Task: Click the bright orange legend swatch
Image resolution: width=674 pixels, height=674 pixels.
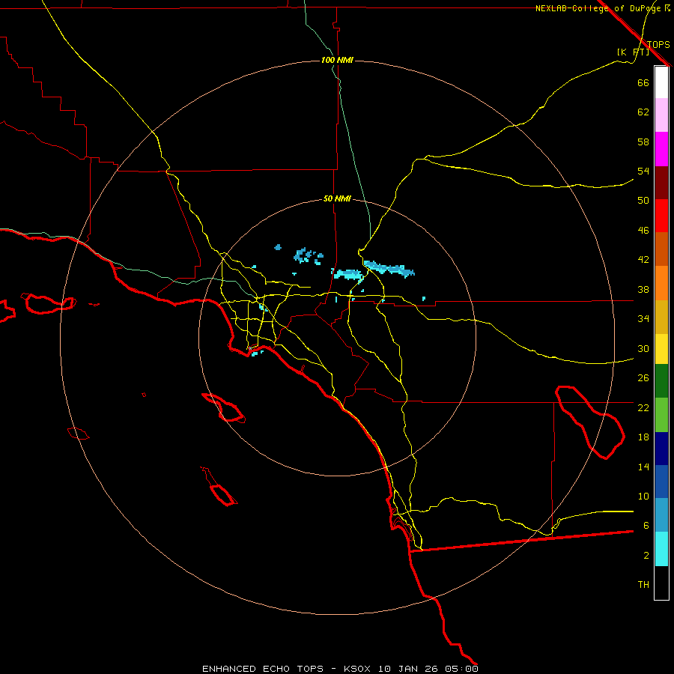Action: (x=661, y=283)
